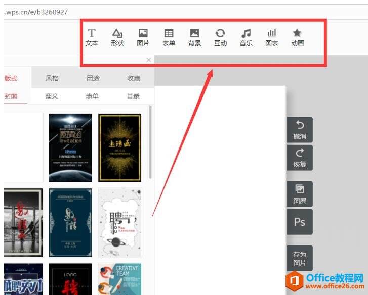
Task: Add a form with 表单 toolbar icon
Action: [169, 37]
